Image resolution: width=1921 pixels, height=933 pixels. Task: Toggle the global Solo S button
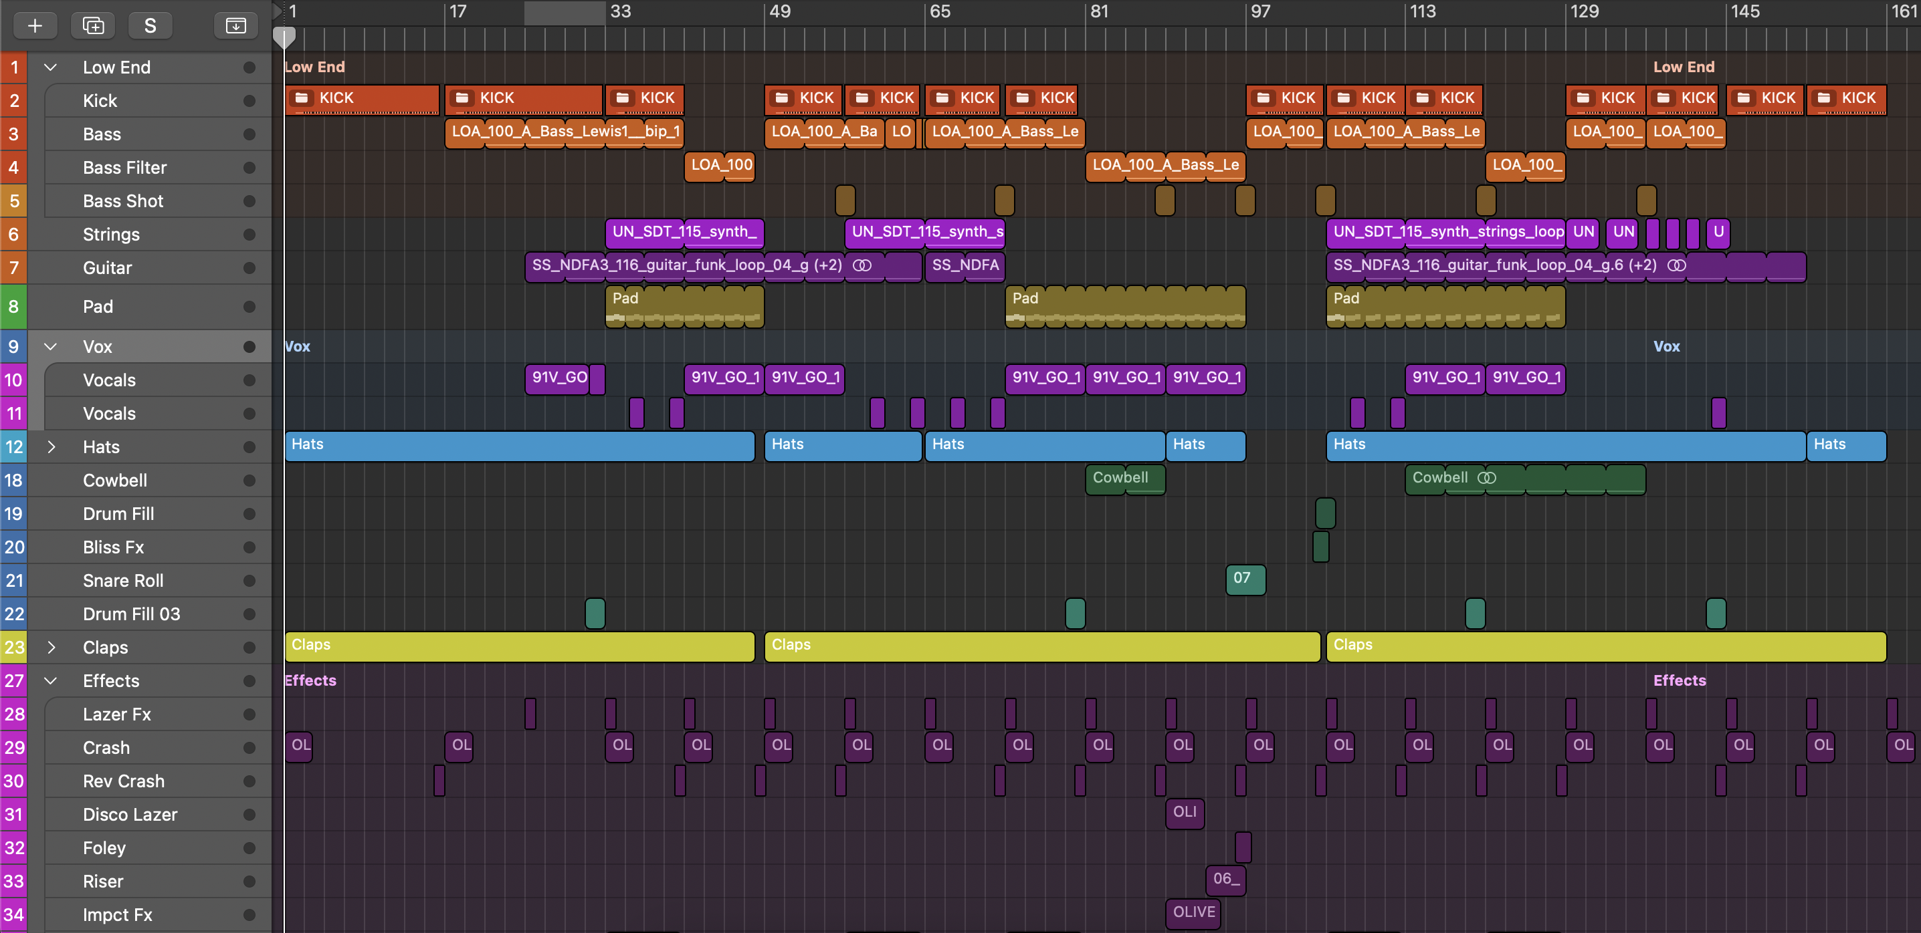[x=150, y=26]
